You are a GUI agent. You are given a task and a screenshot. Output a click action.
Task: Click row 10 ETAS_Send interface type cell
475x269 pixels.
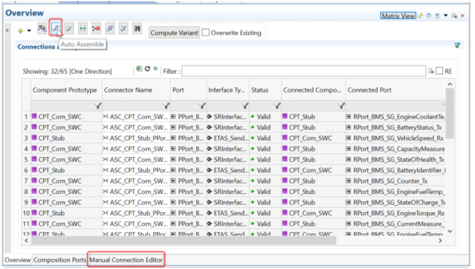(x=228, y=213)
